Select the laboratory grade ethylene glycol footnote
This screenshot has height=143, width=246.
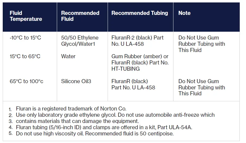(115, 115)
